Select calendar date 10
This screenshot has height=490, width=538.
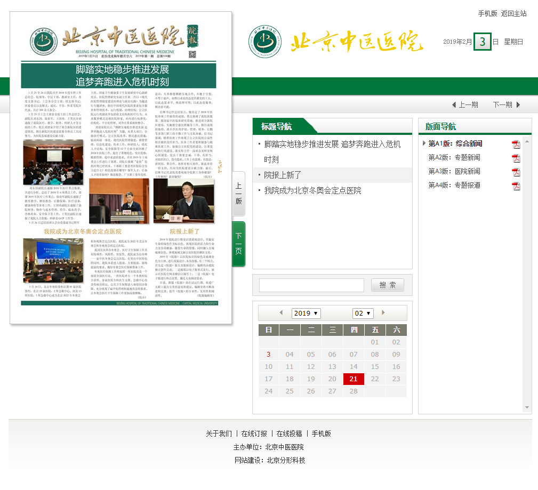tap(268, 367)
